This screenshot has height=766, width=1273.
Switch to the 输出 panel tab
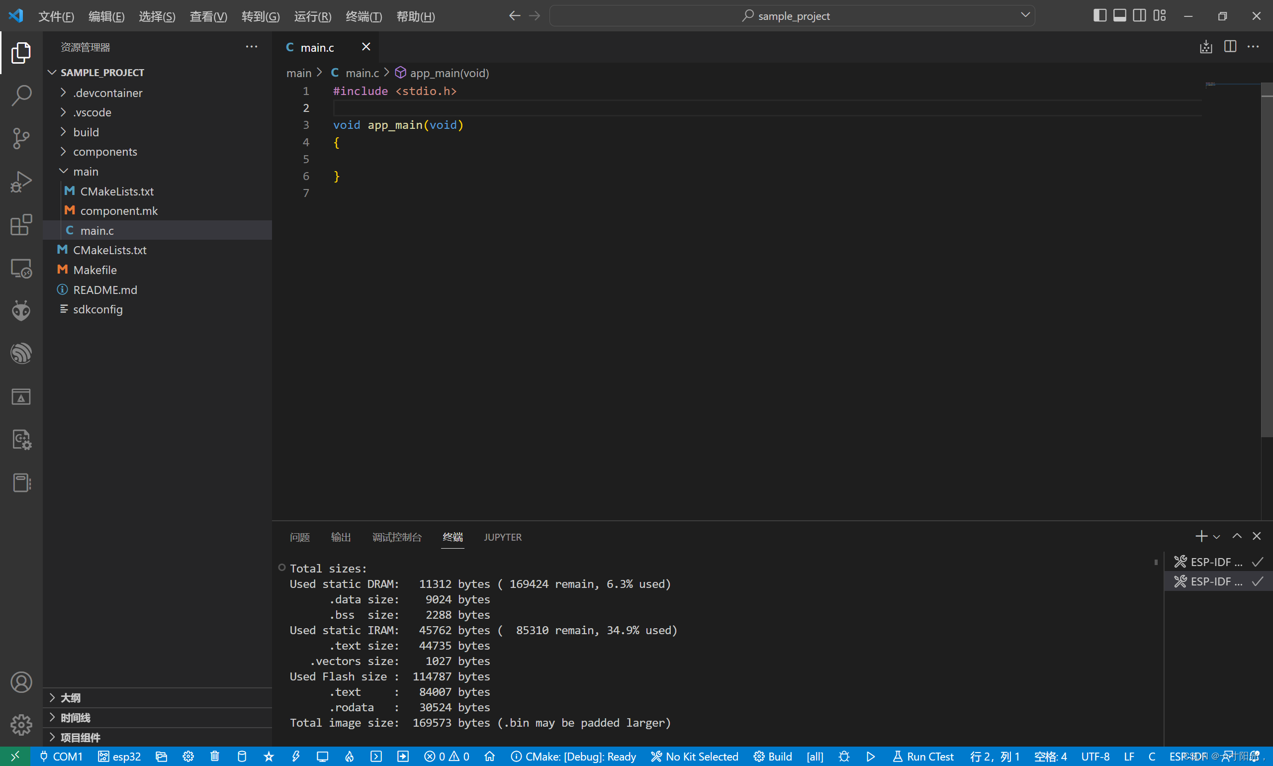point(341,537)
